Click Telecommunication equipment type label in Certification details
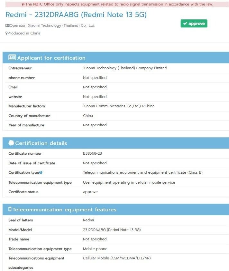The height and width of the screenshot is (271, 229). click(40, 182)
